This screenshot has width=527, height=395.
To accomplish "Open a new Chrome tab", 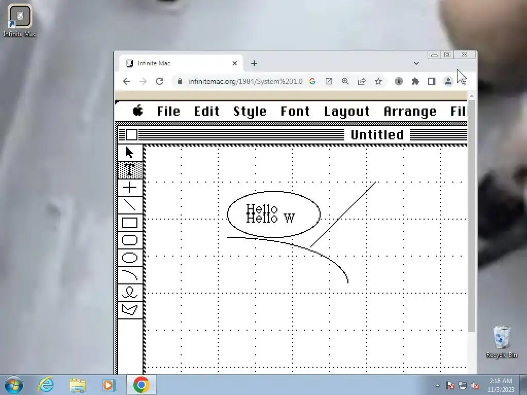I will coord(254,63).
